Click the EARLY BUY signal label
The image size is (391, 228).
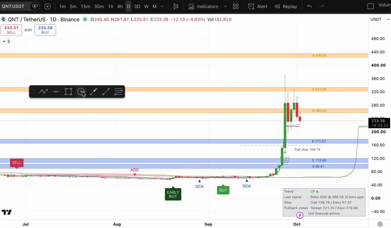(173, 194)
